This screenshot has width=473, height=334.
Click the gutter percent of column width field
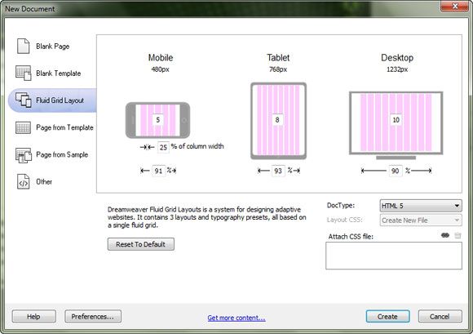coord(163,147)
